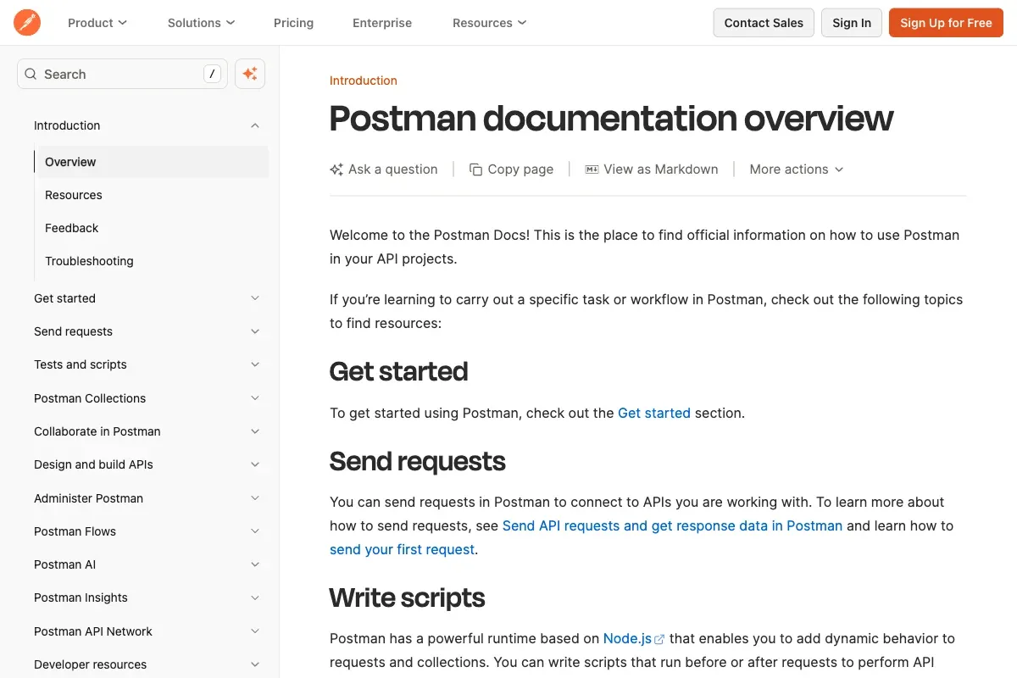Click the View as Markdown icon
This screenshot has width=1017, height=678.
[592, 169]
